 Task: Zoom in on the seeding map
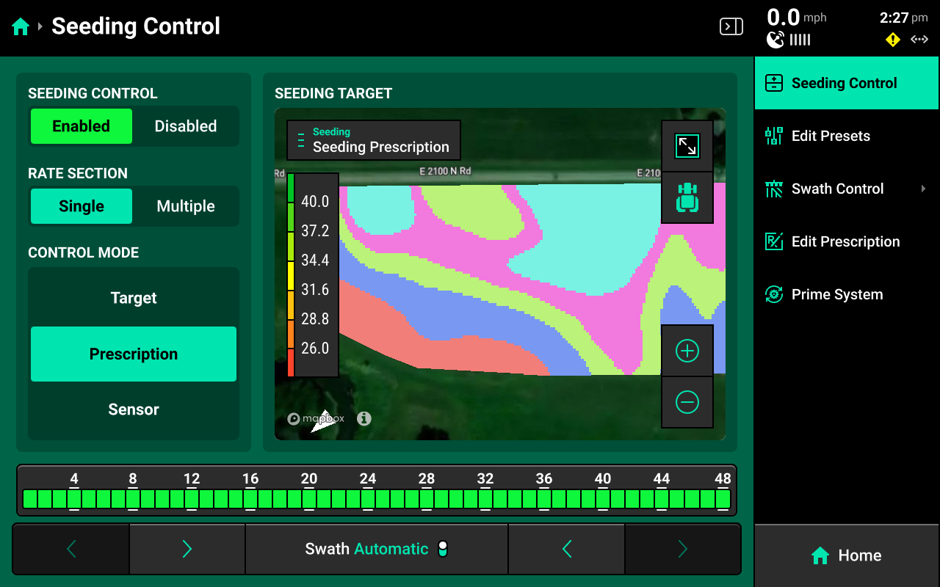687,351
